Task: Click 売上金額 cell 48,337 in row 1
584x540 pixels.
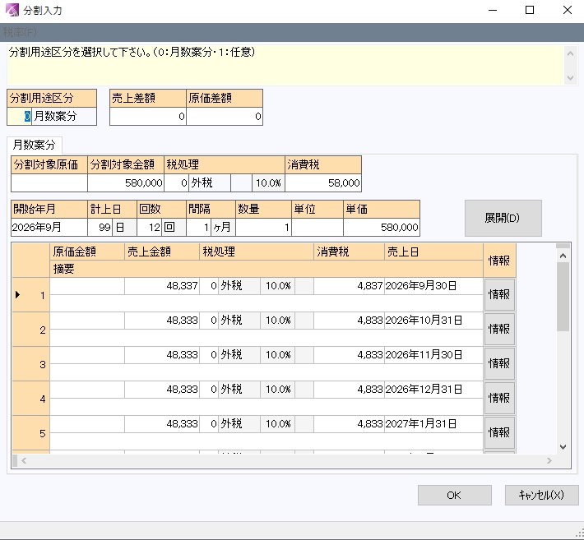Action: click(x=162, y=286)
